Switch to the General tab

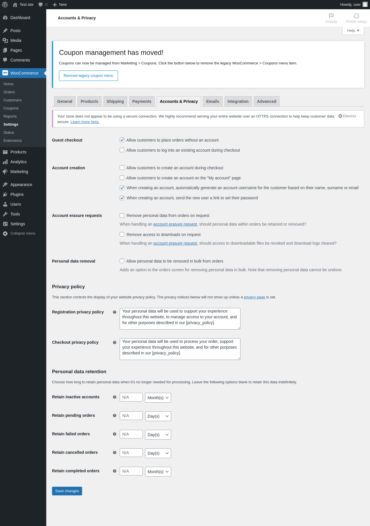(65, 101)
